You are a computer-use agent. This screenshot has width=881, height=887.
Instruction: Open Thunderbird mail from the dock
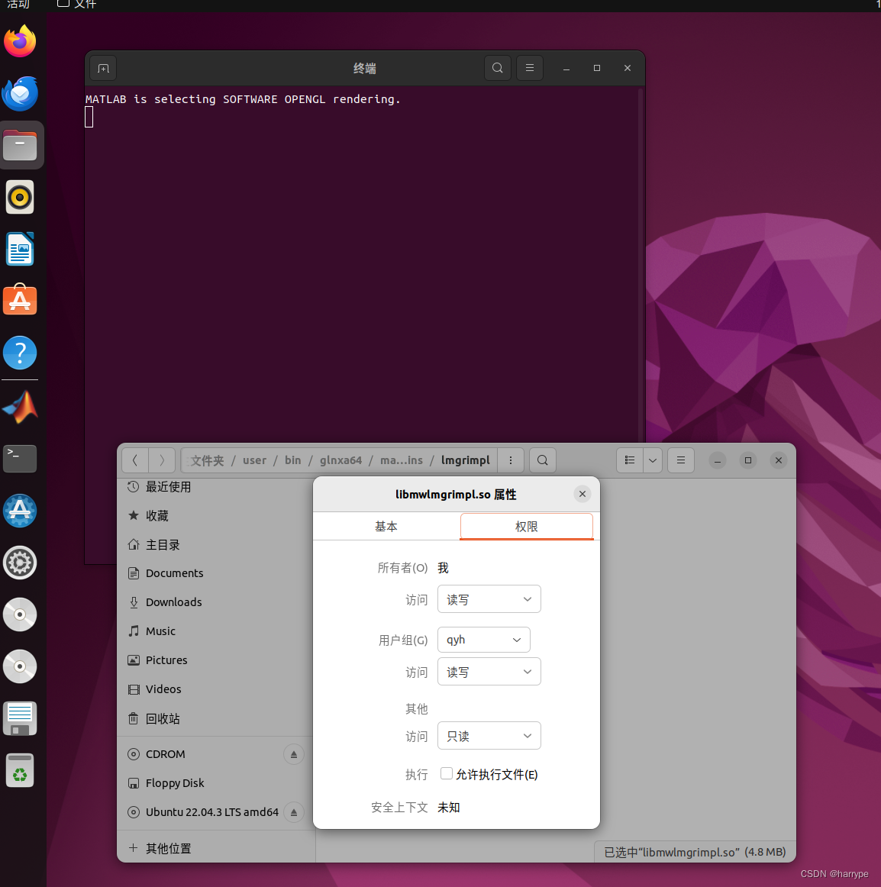click(x=20, y=93)
